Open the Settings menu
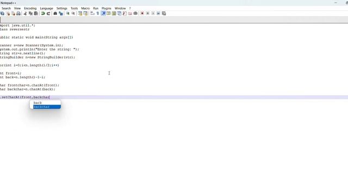 [61, 8]
